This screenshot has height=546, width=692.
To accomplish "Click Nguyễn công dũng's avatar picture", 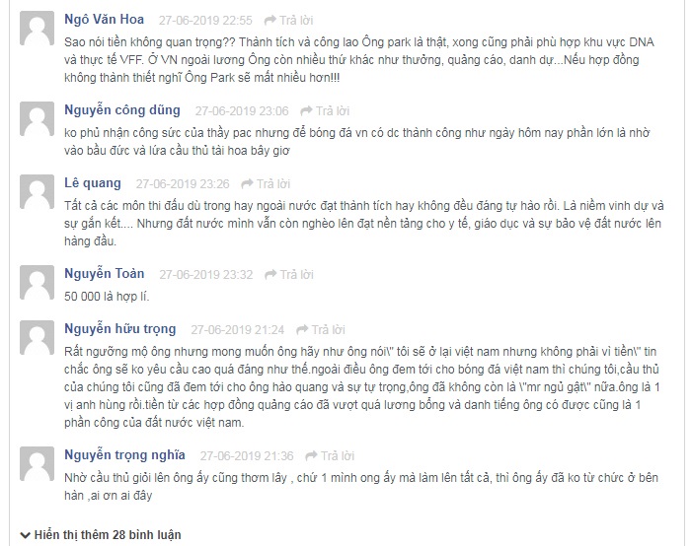I will point(38,119).
